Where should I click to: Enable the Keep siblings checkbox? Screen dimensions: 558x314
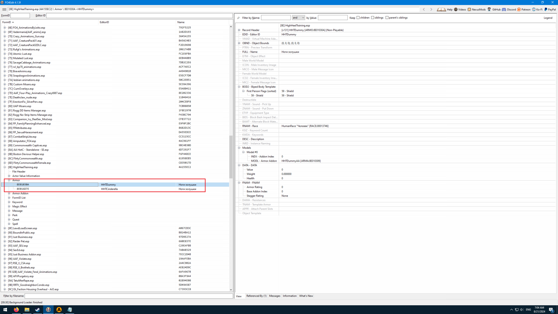tap(373, 18)
